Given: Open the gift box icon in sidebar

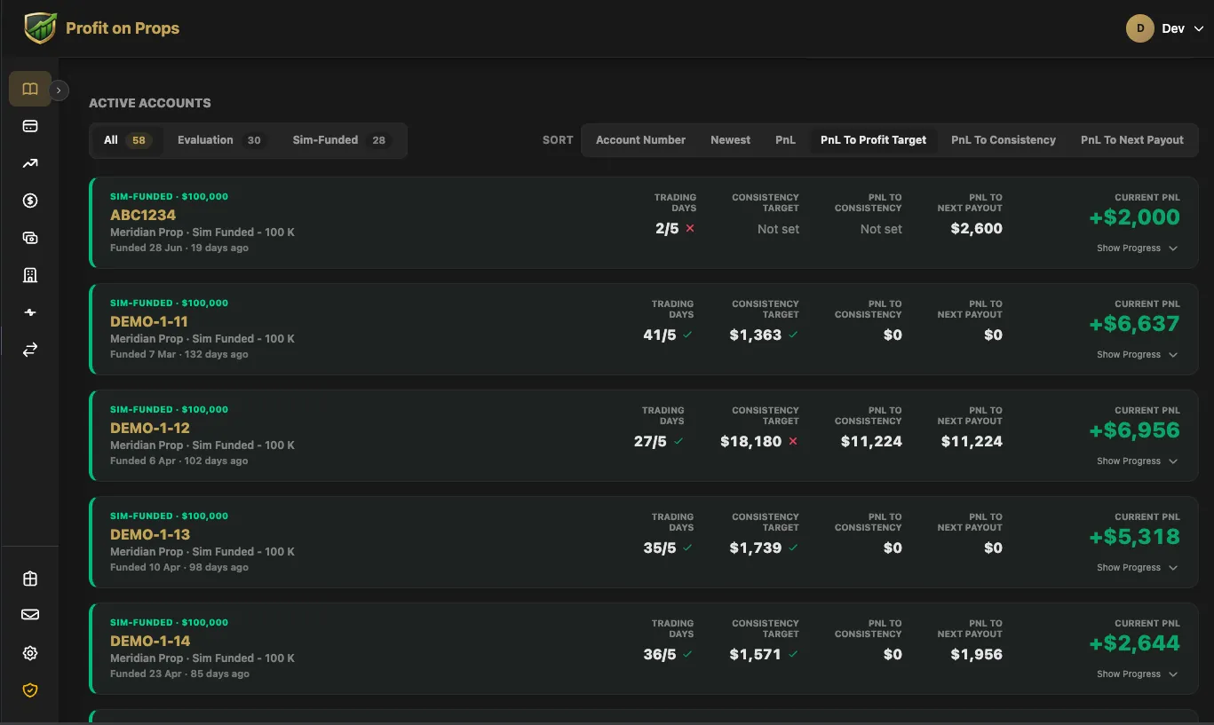Looking at the screenshot, I should tap(30, 579).
